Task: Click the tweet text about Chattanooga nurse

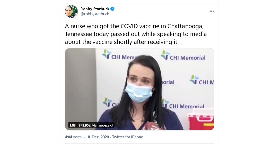Action: pos(136,34)
